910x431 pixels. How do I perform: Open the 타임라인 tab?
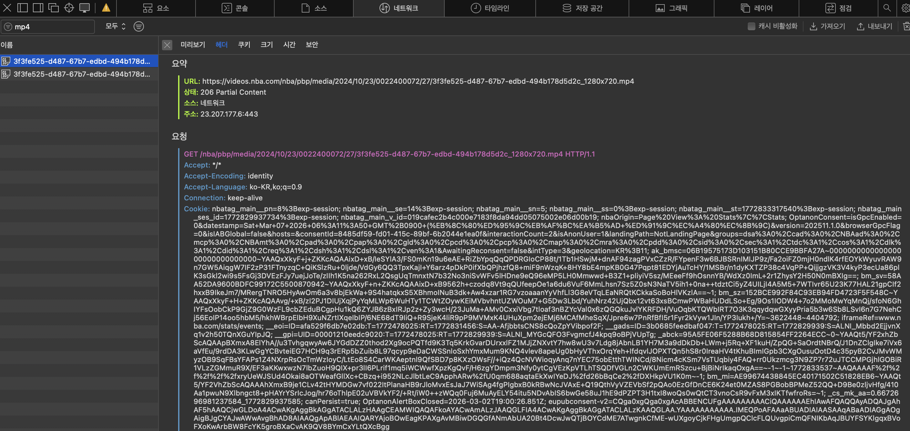[490, 8]
